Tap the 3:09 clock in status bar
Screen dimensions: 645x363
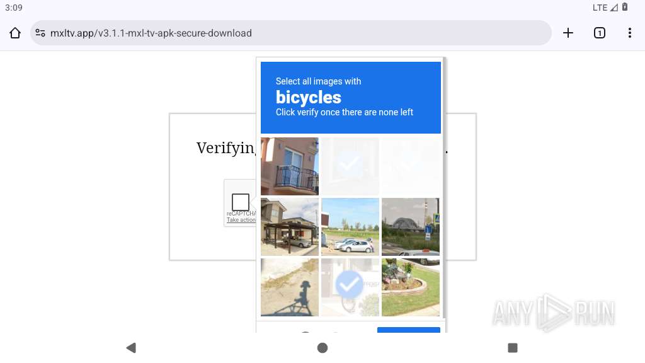click(x=14, y=8)
